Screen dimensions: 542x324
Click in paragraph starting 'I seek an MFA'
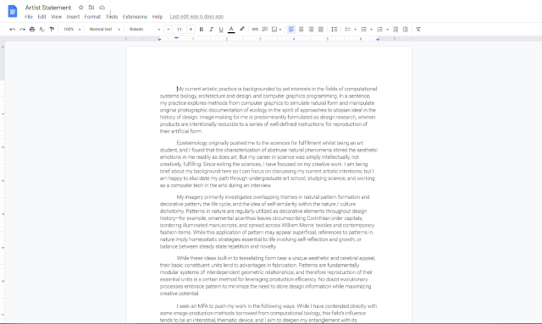click(x=268, y=313)
